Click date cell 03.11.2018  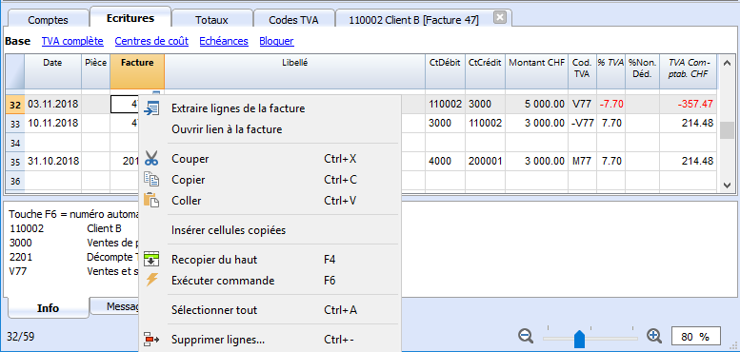(52, 105)
